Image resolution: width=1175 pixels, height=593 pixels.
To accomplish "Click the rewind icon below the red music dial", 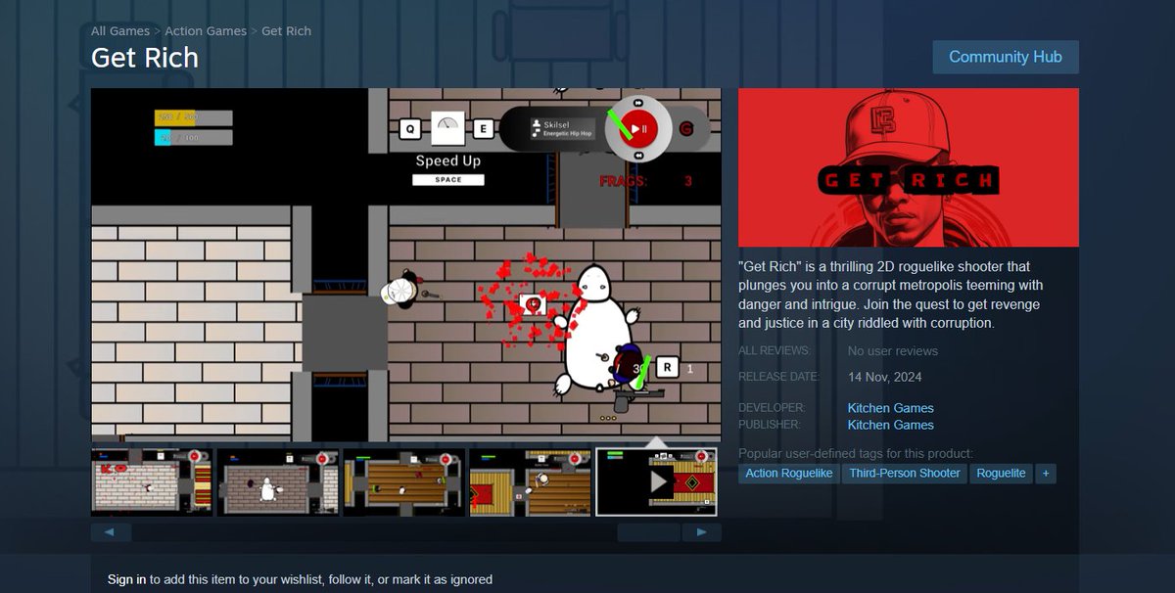I will pos(638,155).
